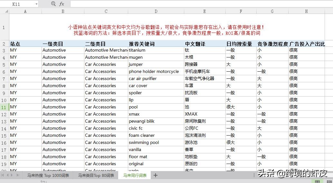Screen dimensions: 333x183
Task: Click the 二级类目 header cell
Action: [x=106, y=44]
